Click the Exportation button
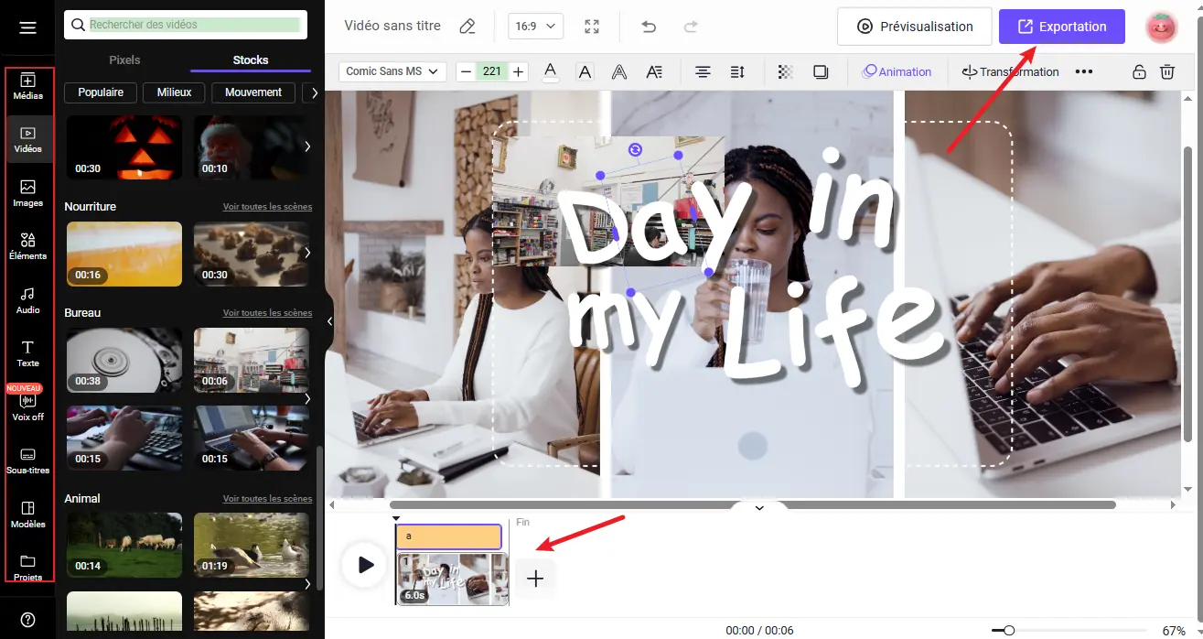The width and height of the screenshot is (1203, 639). (x=1061, y=27)
